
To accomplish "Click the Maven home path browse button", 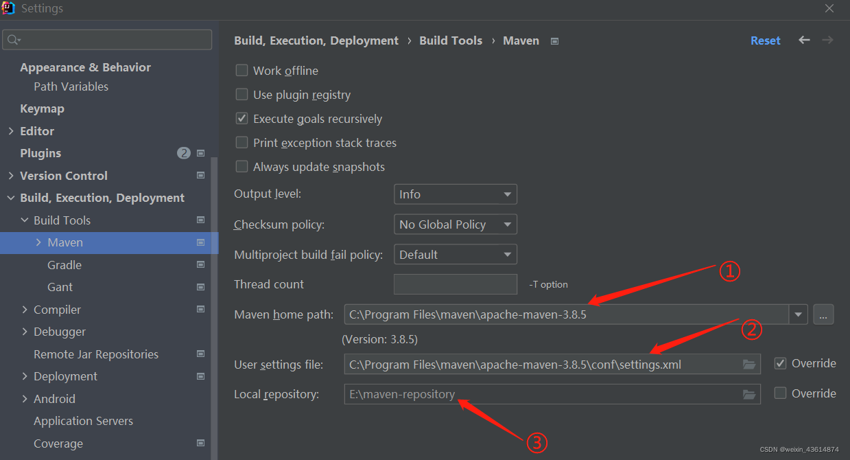I will (823, 314).
